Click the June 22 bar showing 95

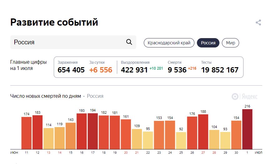tap(148, 140)
